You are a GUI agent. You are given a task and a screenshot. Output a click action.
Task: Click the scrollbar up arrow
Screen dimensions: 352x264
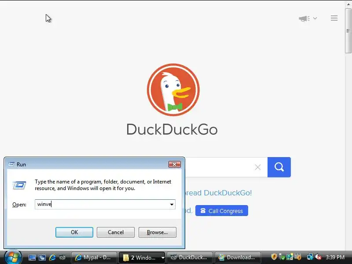pyautogui.click(x=348, y=4)
